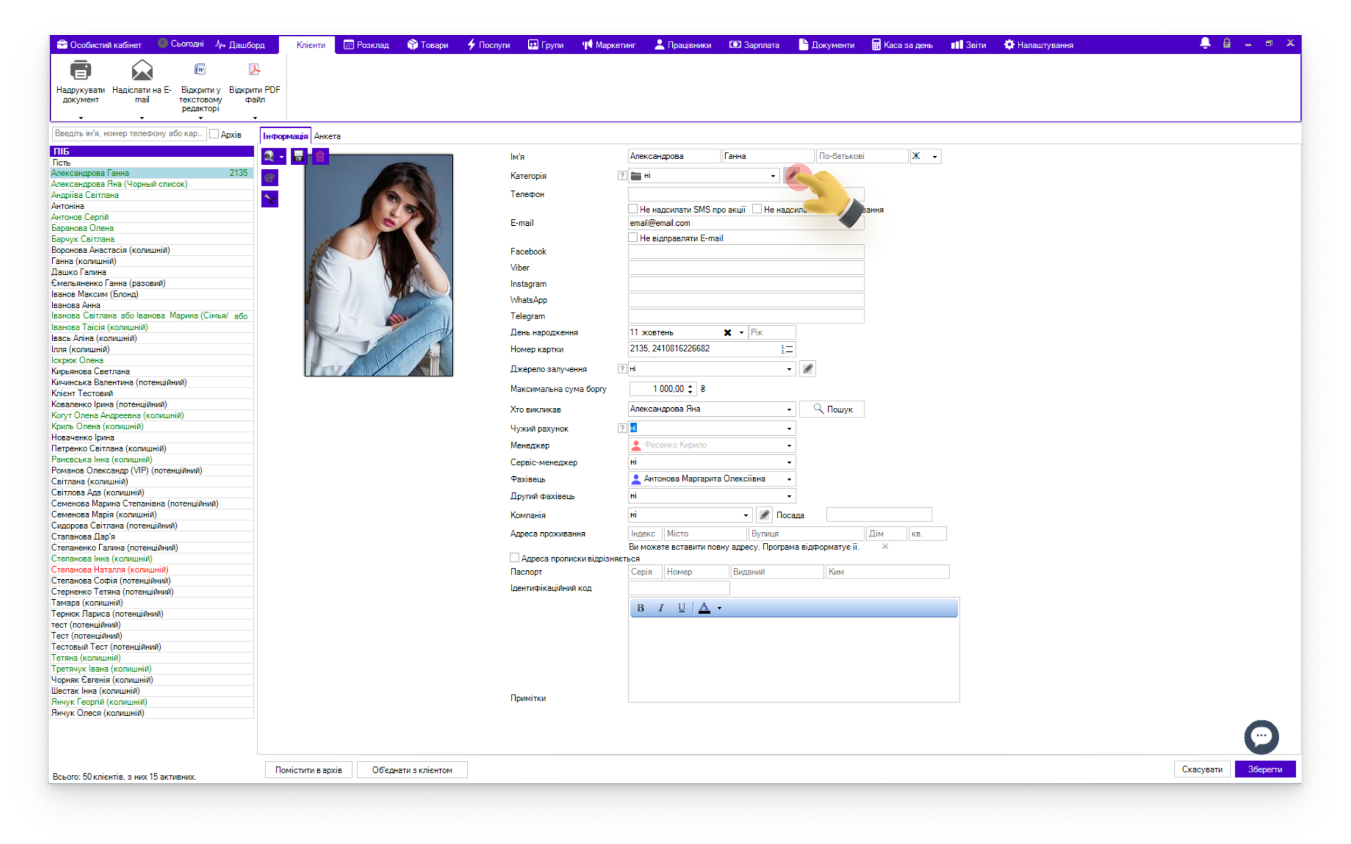This screenshot has height=844, width=1351.
Task: Edit Компанія list with pencil icon
Action: 765,515
